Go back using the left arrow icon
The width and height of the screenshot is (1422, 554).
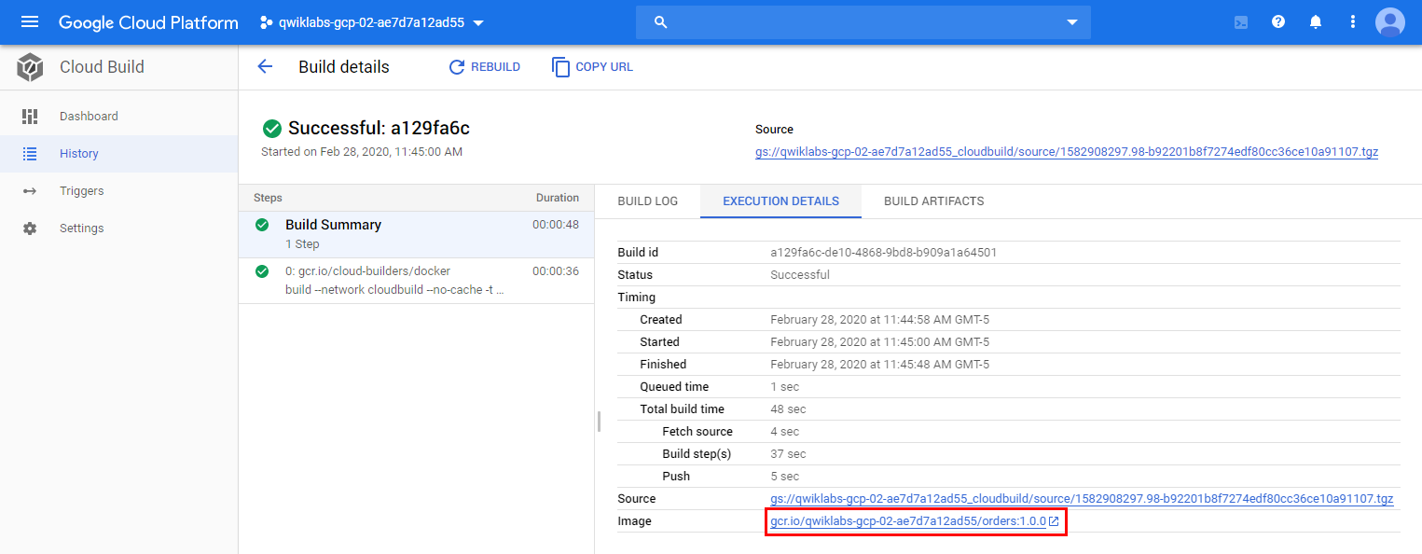pyautogui.click(x=265, y=67)
